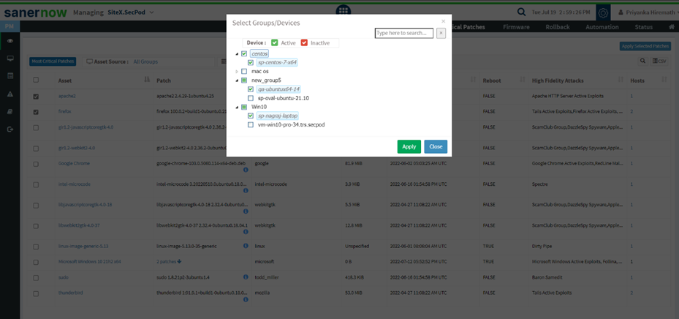Screen dimensions: 679x319
Task: Collapse the Win10 group tree node
Action: click(x=236, y=107)
